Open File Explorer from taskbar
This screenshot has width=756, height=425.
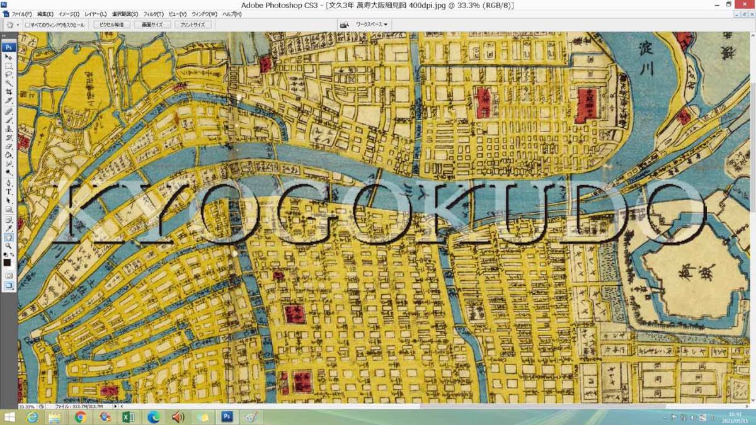click(55, 417)
